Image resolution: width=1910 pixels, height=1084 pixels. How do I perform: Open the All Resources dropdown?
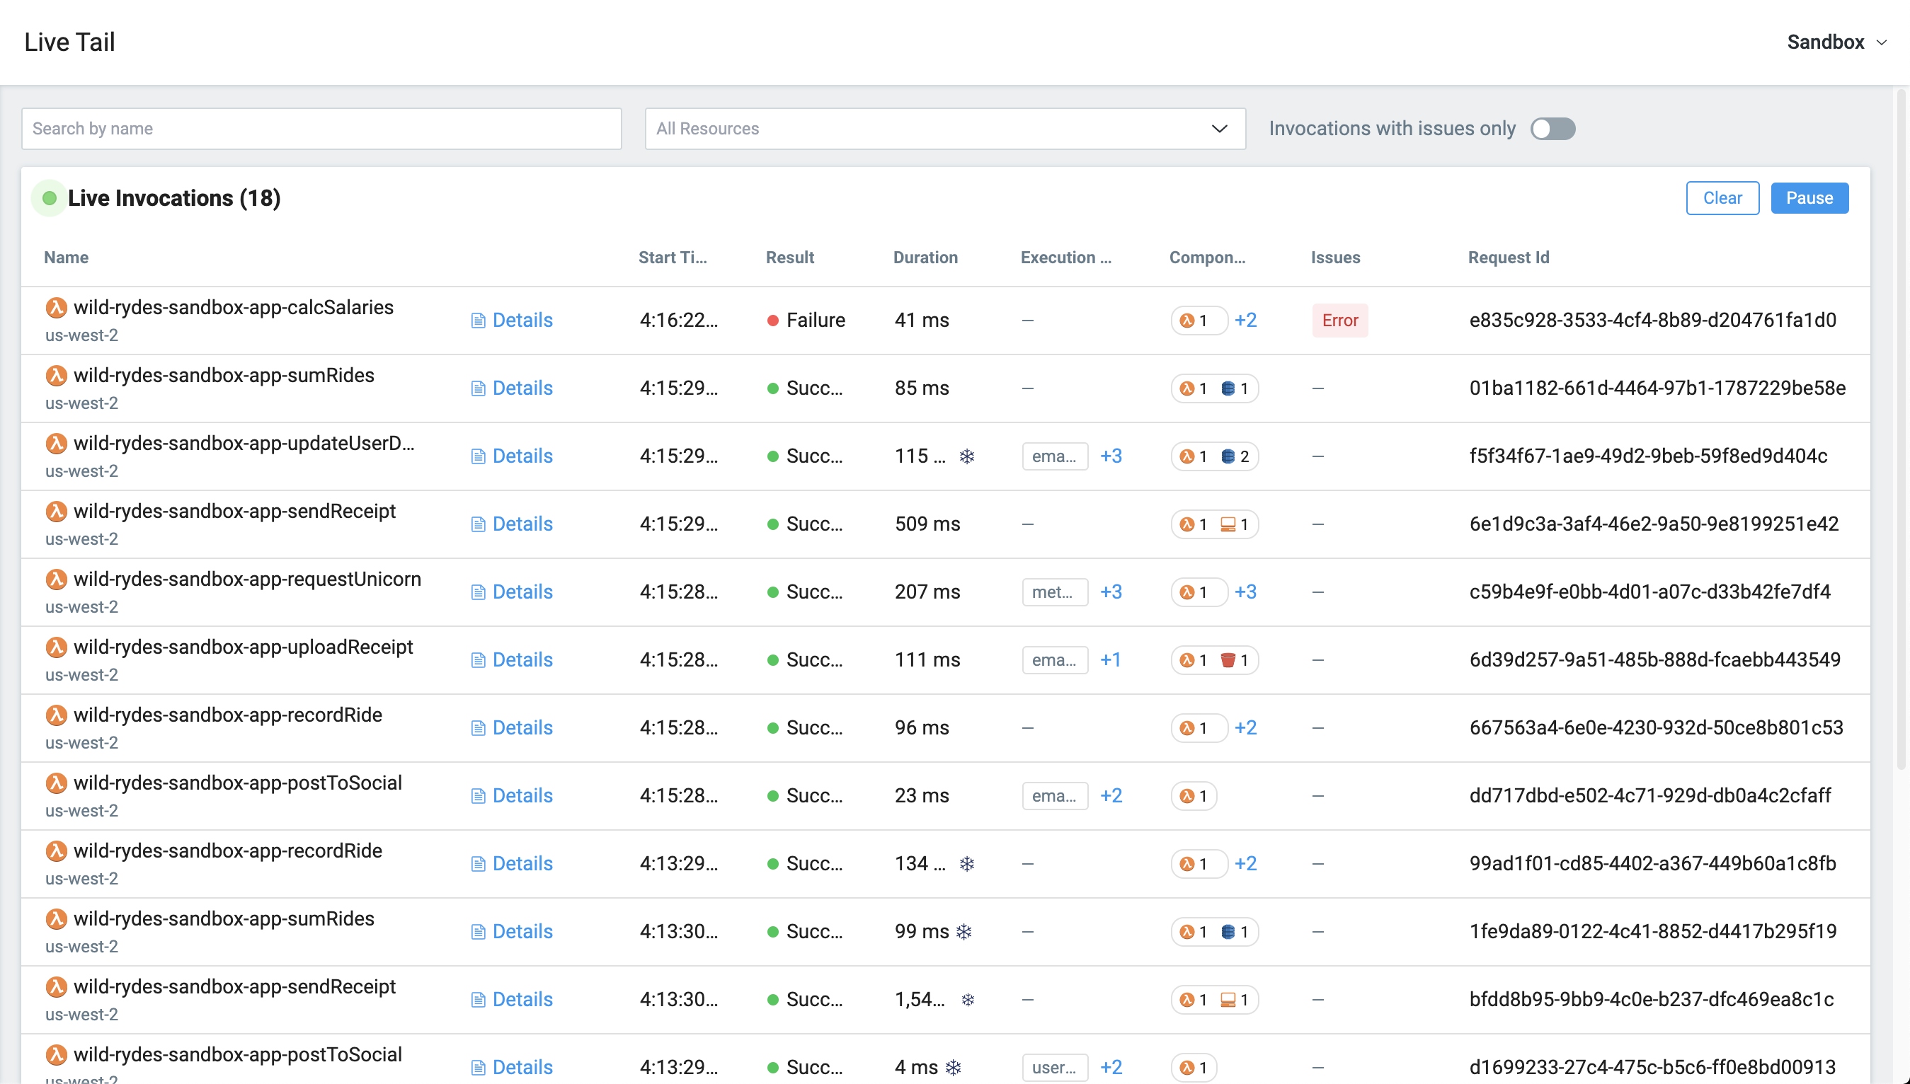coord(944,129)
